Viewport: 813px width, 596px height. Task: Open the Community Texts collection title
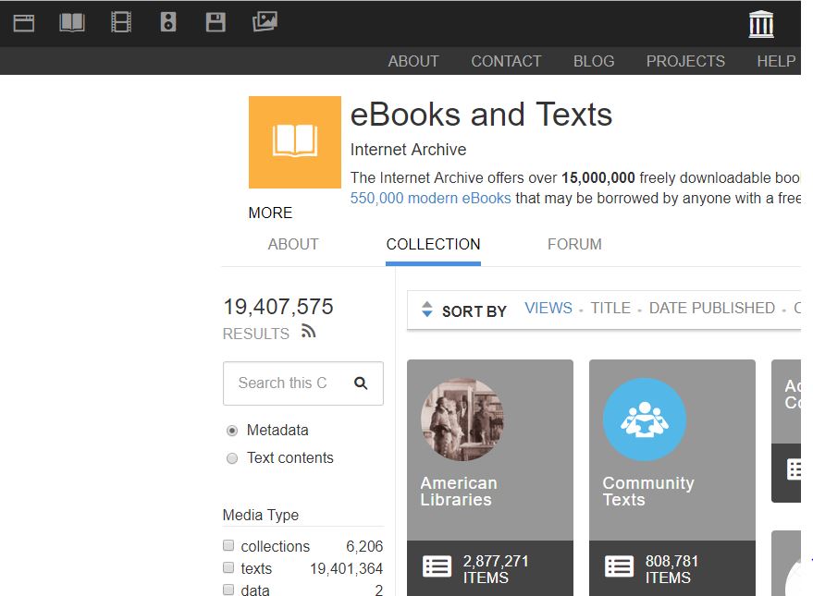[x=648, y=492]
